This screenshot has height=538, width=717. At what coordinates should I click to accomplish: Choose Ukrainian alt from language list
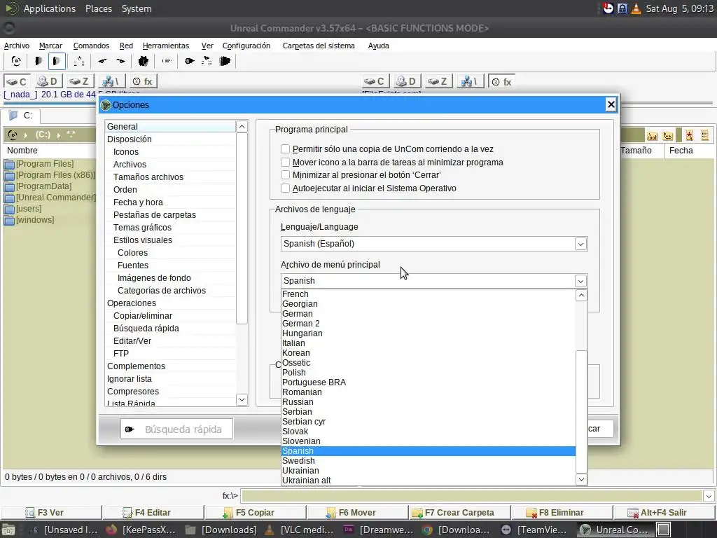click(x=428, y=481)
